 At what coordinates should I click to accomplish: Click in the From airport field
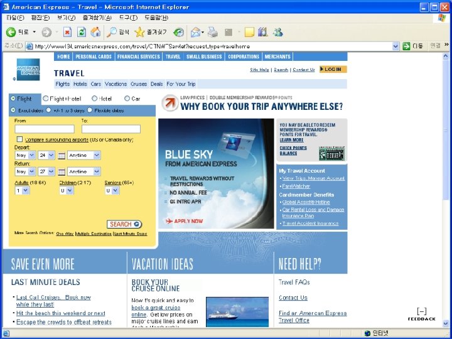coord(45,129)
